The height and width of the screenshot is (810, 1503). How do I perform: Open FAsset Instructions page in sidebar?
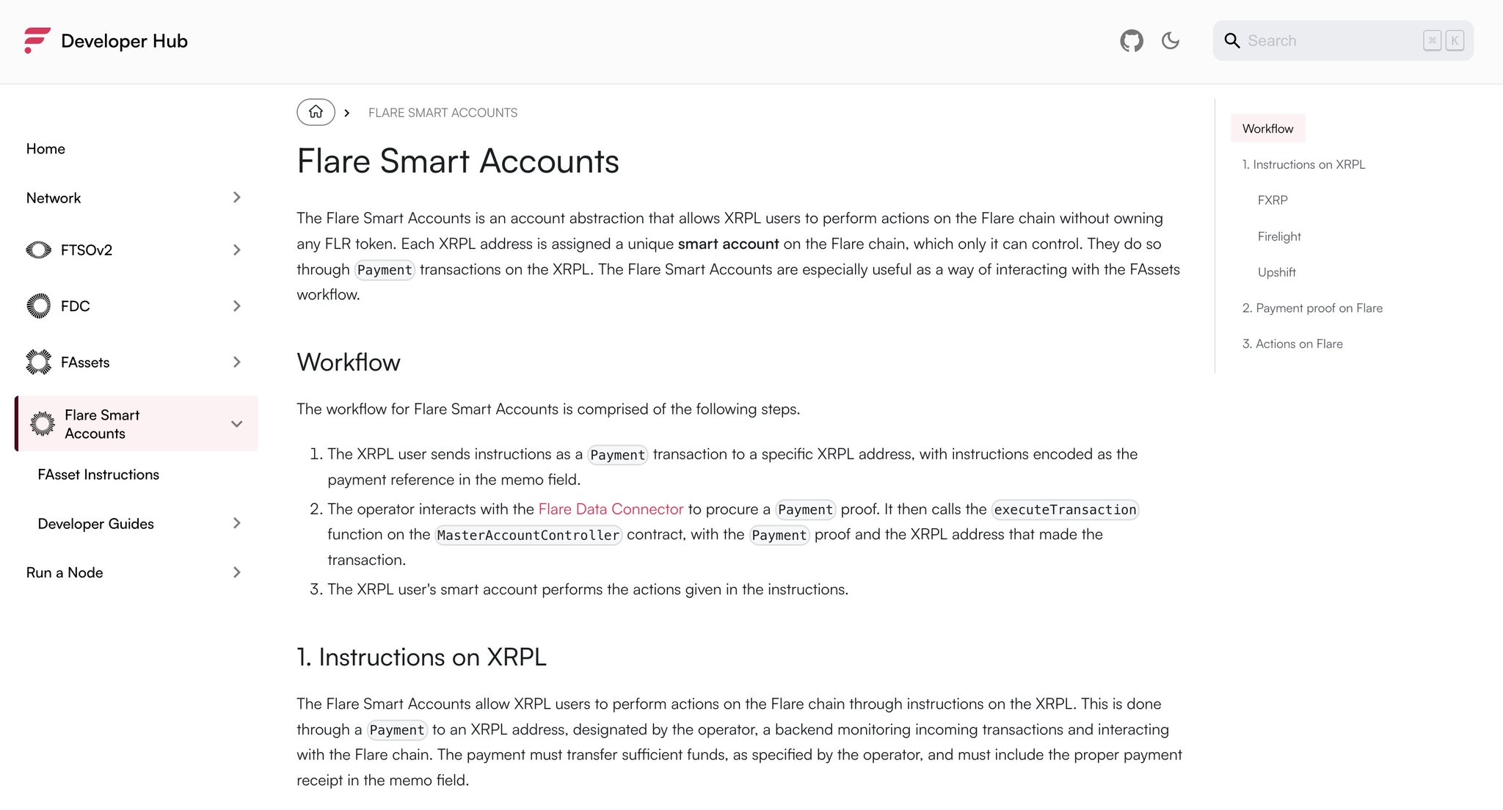[x=98, y=475]
